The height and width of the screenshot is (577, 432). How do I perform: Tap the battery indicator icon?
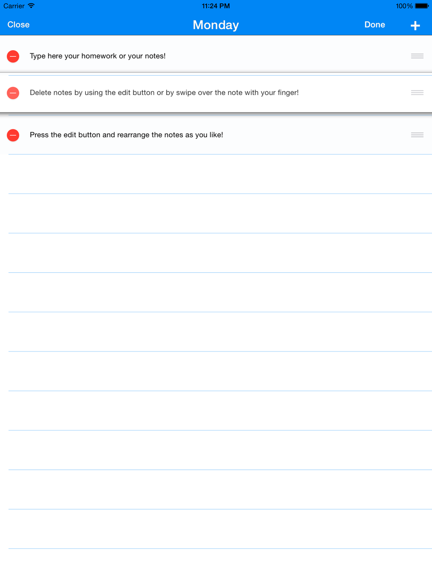pos(422,6)
